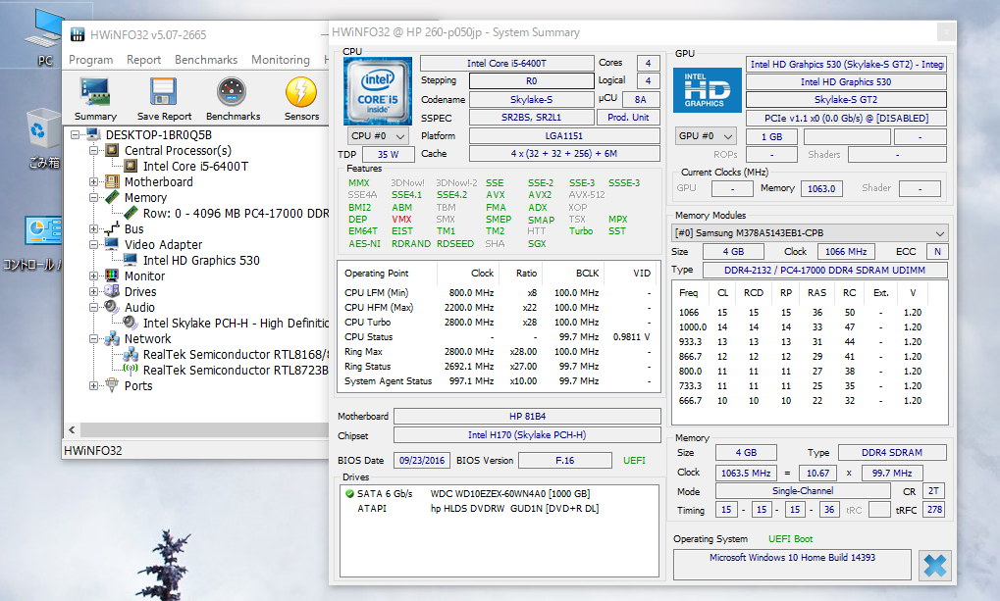This screenshot has height=601, width=1000.
Task: Open the Program menu
Action: (90, 59)
